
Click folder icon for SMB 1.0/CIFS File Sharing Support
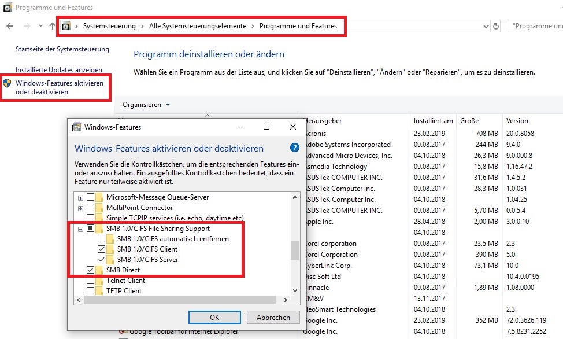pyautogui.click(x=99, y=229)
